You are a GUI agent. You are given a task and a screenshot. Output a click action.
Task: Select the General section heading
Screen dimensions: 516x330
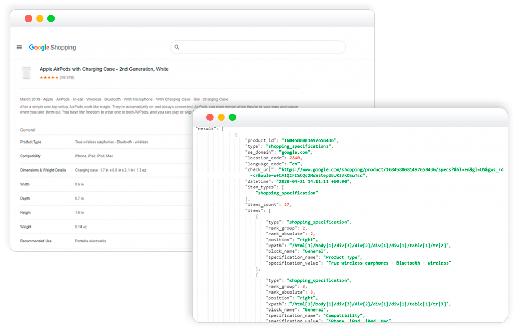click(28, 130)
